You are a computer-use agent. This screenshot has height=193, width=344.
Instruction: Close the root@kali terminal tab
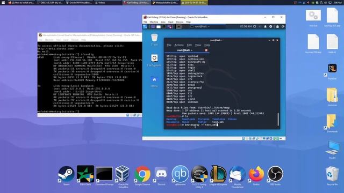click(x=206, y=50)
